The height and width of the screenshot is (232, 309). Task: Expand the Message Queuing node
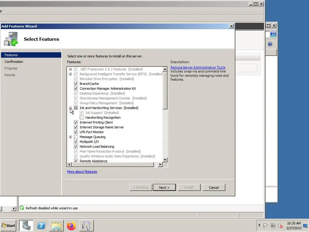70,137
